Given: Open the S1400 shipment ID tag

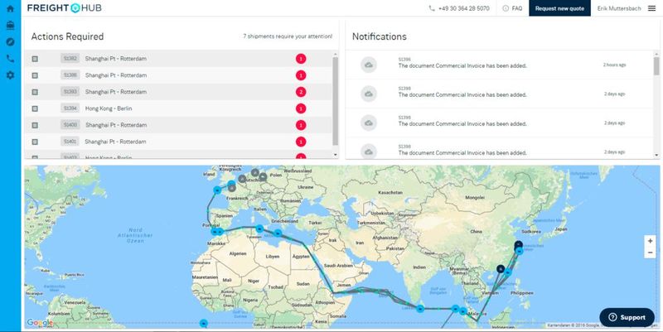Looking at the screenshot, I should (x=70, y=125).
